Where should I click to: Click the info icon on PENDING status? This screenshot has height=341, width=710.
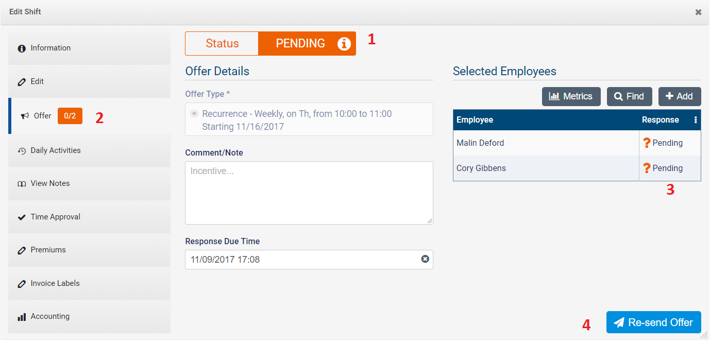pyautogui.click(x=344, y=44)
